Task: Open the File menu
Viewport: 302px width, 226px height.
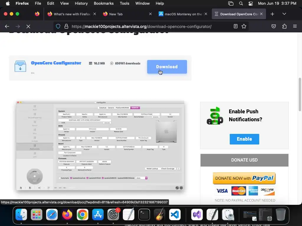Action: point(38,4)
